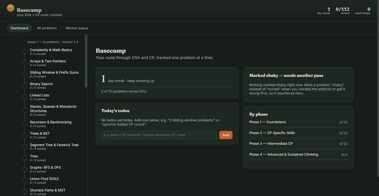Open the Recursion & Backtracking topic
379x196 pixels.
tap(51, 122)
